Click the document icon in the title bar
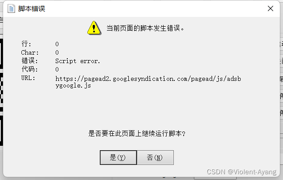This screenshot has width=283, height=180. [11, 8]
